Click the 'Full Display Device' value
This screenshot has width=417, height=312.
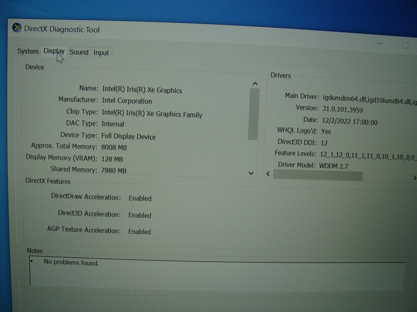coord(128,136)
